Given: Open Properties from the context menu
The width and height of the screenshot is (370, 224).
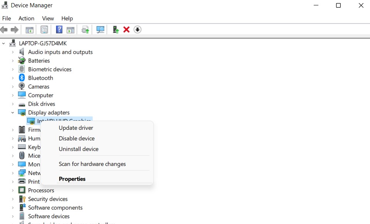Looking at the screenshot, I should point(72,179).
